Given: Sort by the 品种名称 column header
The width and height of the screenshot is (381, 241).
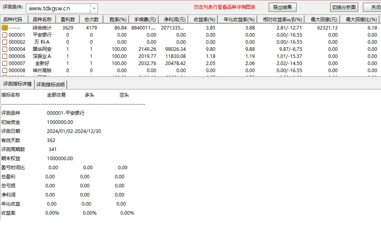Looking at the screenshot, I should tap(42, 19).
